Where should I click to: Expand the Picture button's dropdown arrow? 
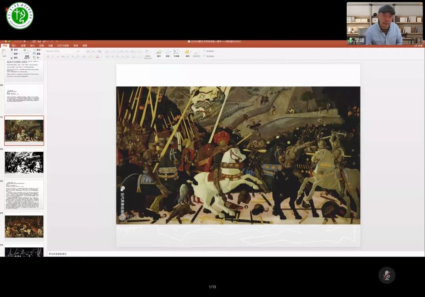[162, 52]
